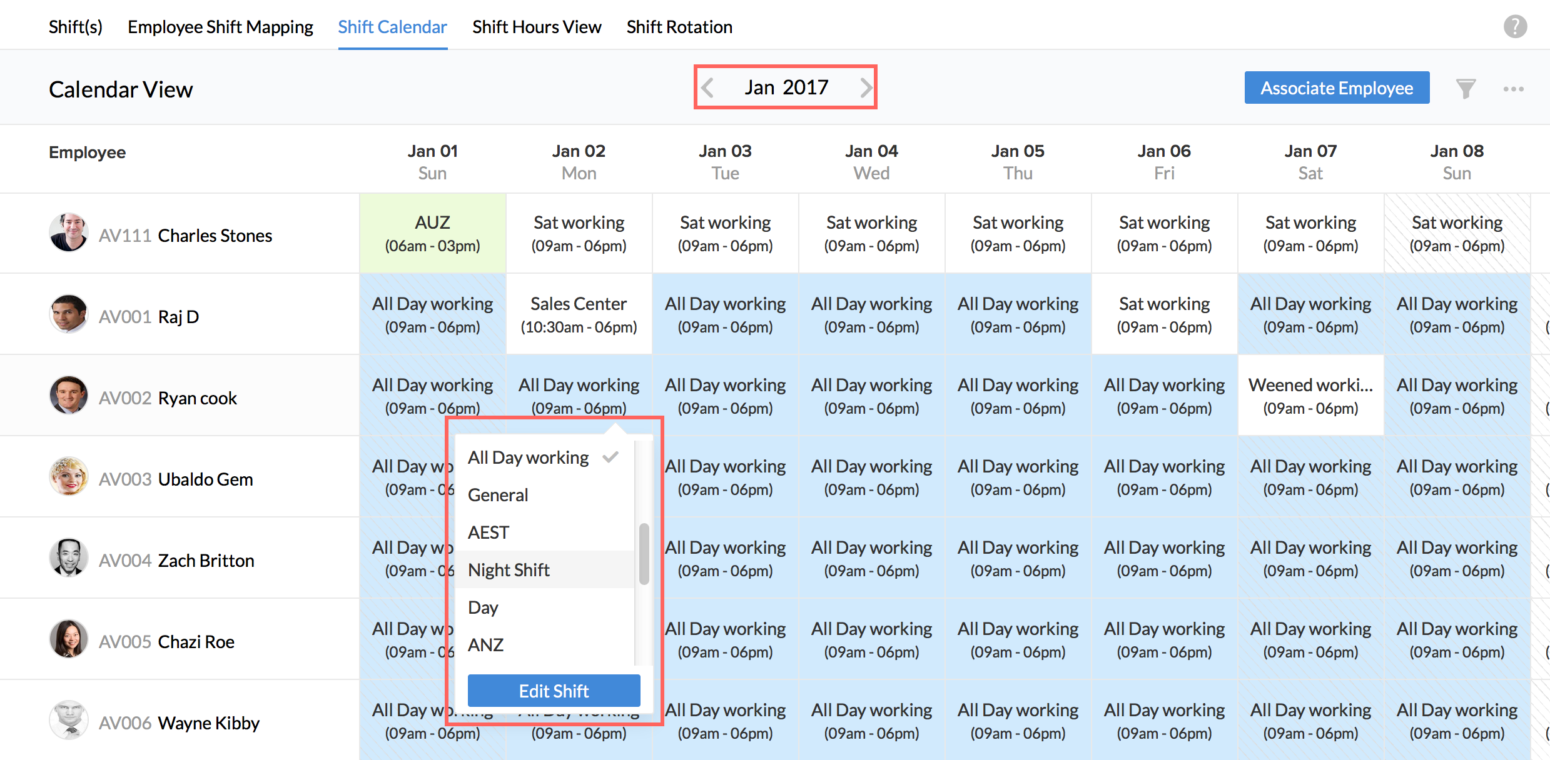Image resolution: width=1550 pixels, height=760 pixels.
Task: Click Wayne Kibby's avatar image
Action: click(68, 720)
